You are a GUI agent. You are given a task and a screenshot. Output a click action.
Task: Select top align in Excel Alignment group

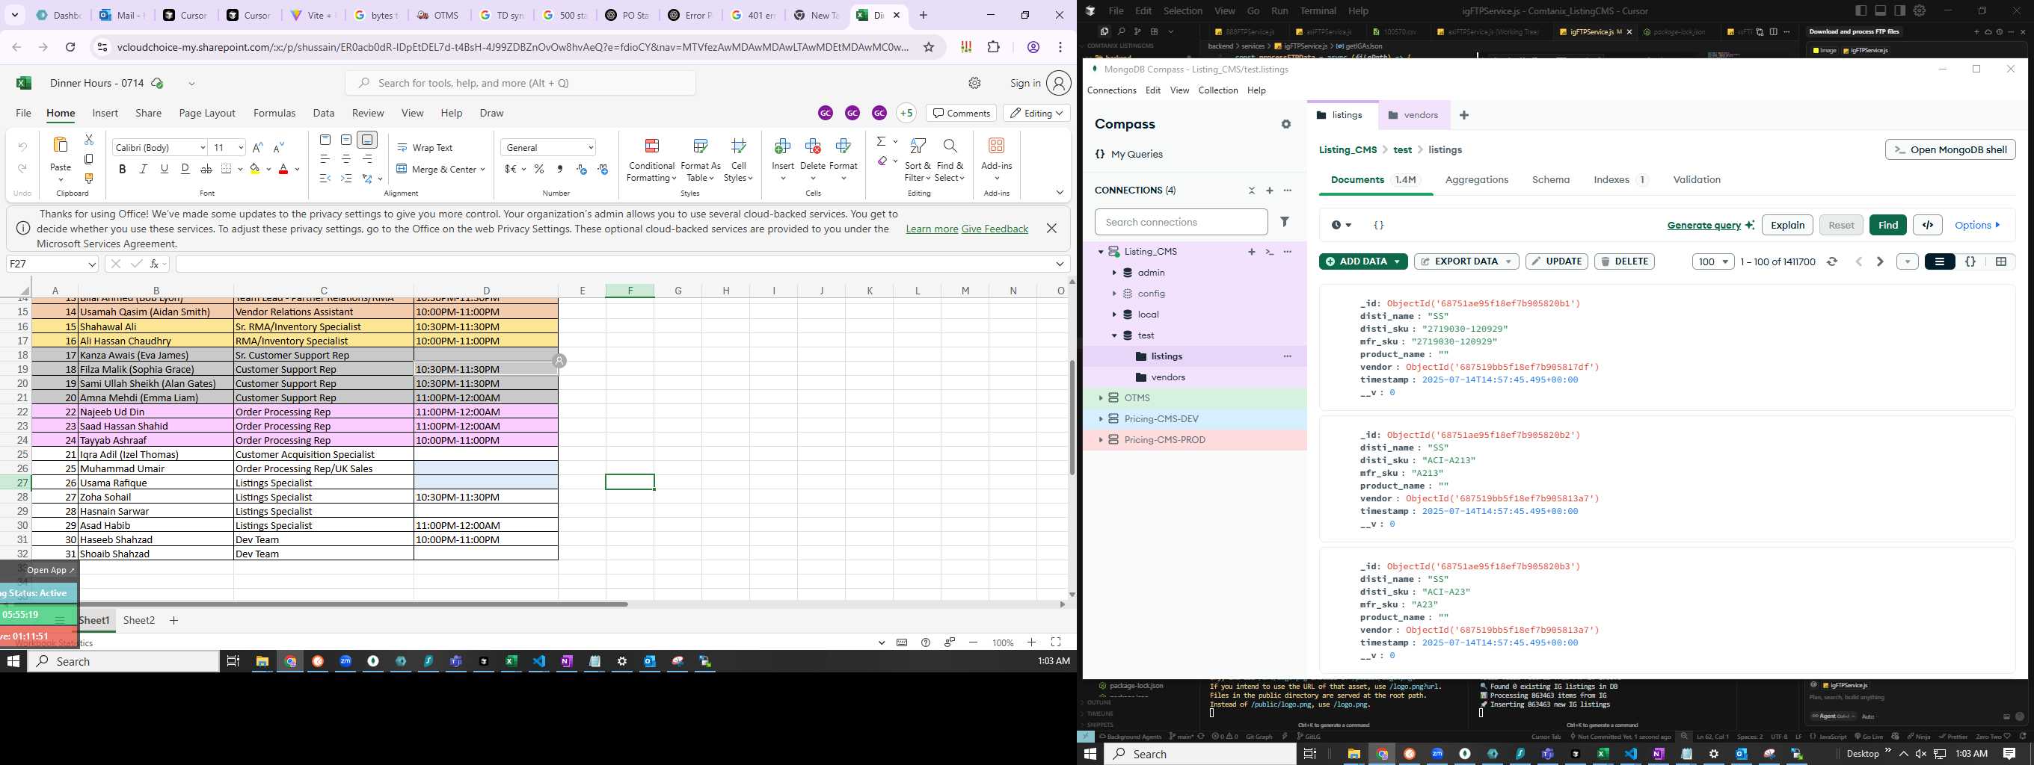pyautogui.click(x=325, y=140)
